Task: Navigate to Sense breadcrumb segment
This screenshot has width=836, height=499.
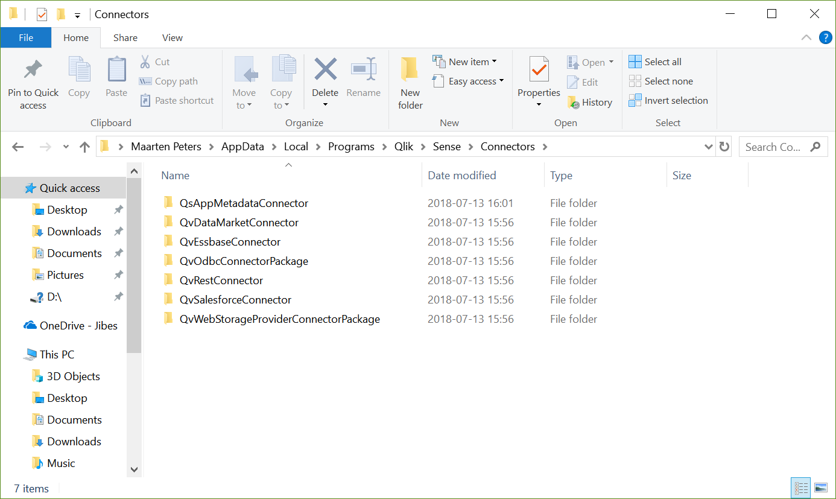Action: (447, 147)
